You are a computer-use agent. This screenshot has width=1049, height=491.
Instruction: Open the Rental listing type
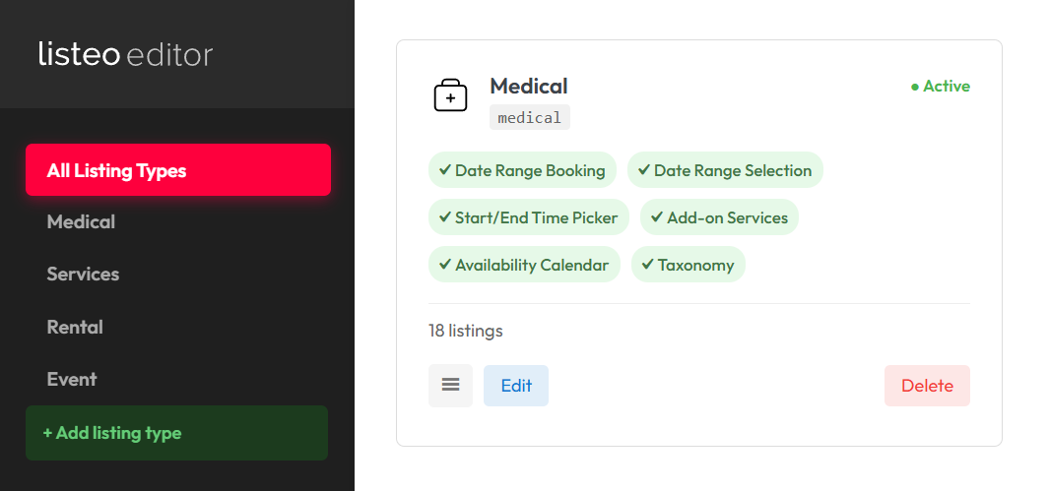point(75,327)
